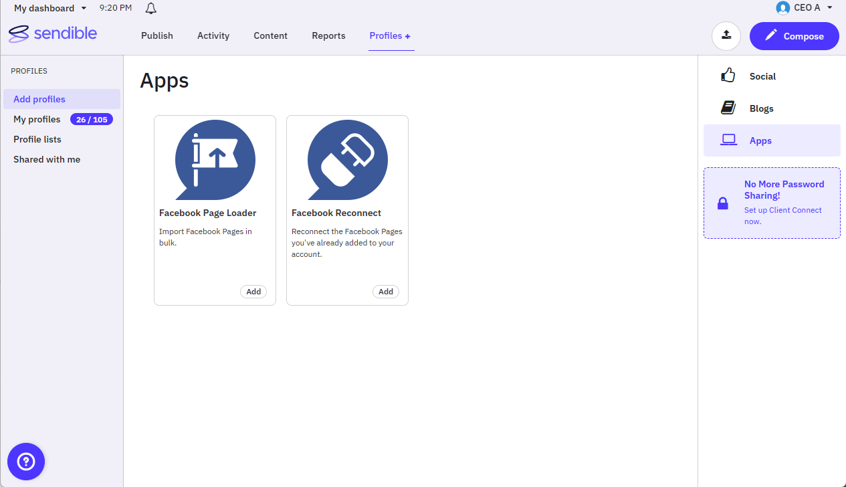Select the Social category
Viewport: 846px width, 487px height.
coord(772,76)
